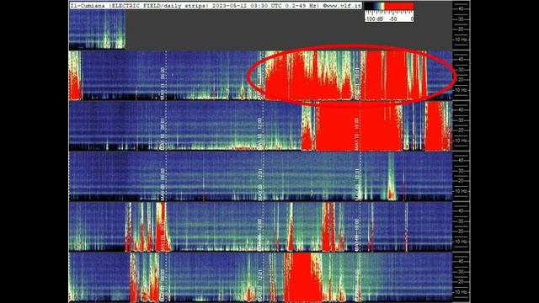Select the 'MAY 11 18:01' time marker
Viewport: 539px width, 303px height.
(357, 83)
